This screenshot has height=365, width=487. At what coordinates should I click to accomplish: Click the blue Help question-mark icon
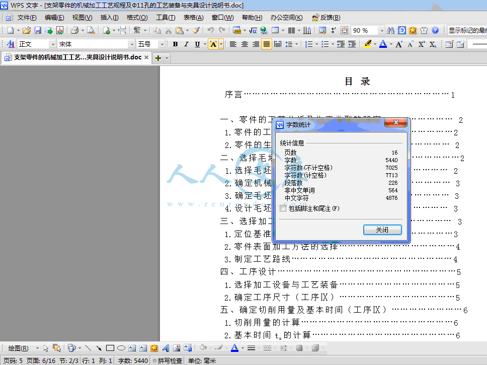click(436, 30)
